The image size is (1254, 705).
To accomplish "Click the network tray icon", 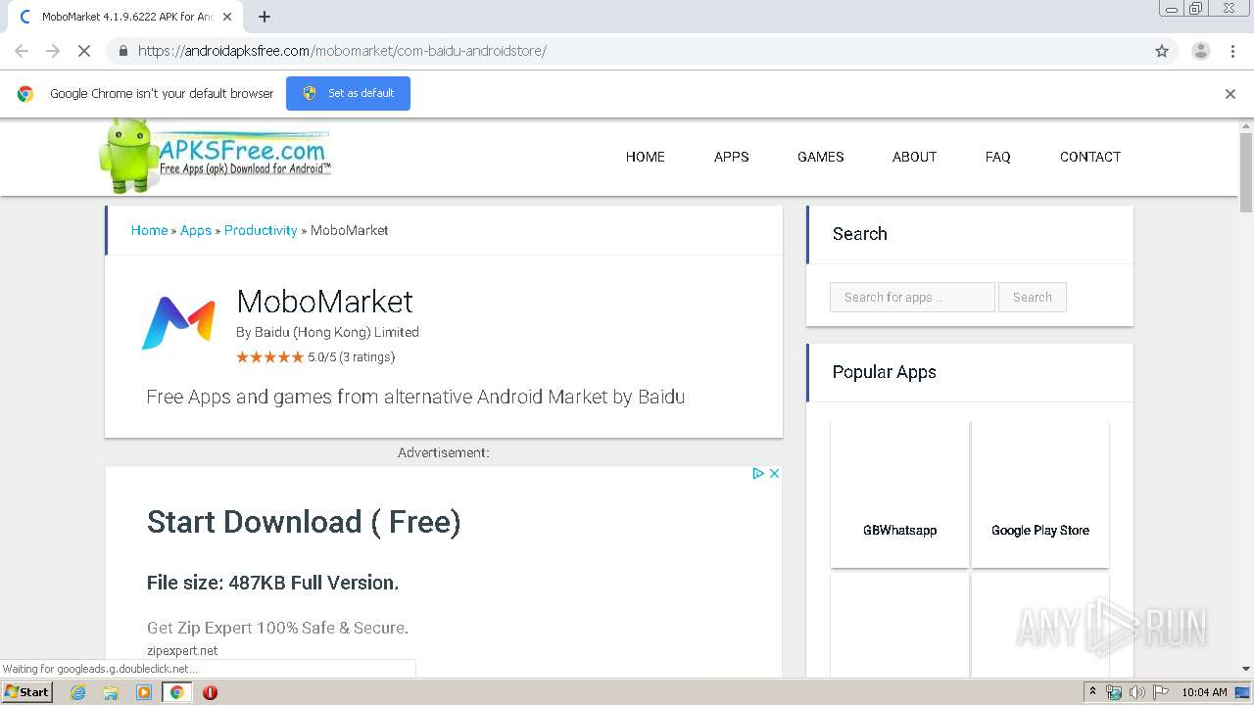I will [x=1114, y=692].
